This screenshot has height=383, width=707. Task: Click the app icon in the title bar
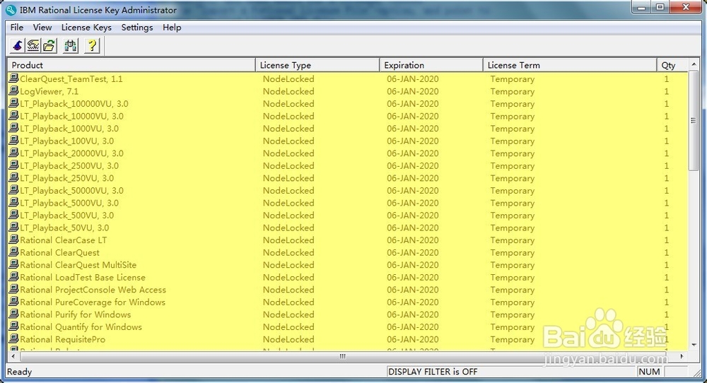(x=11, y=9)
